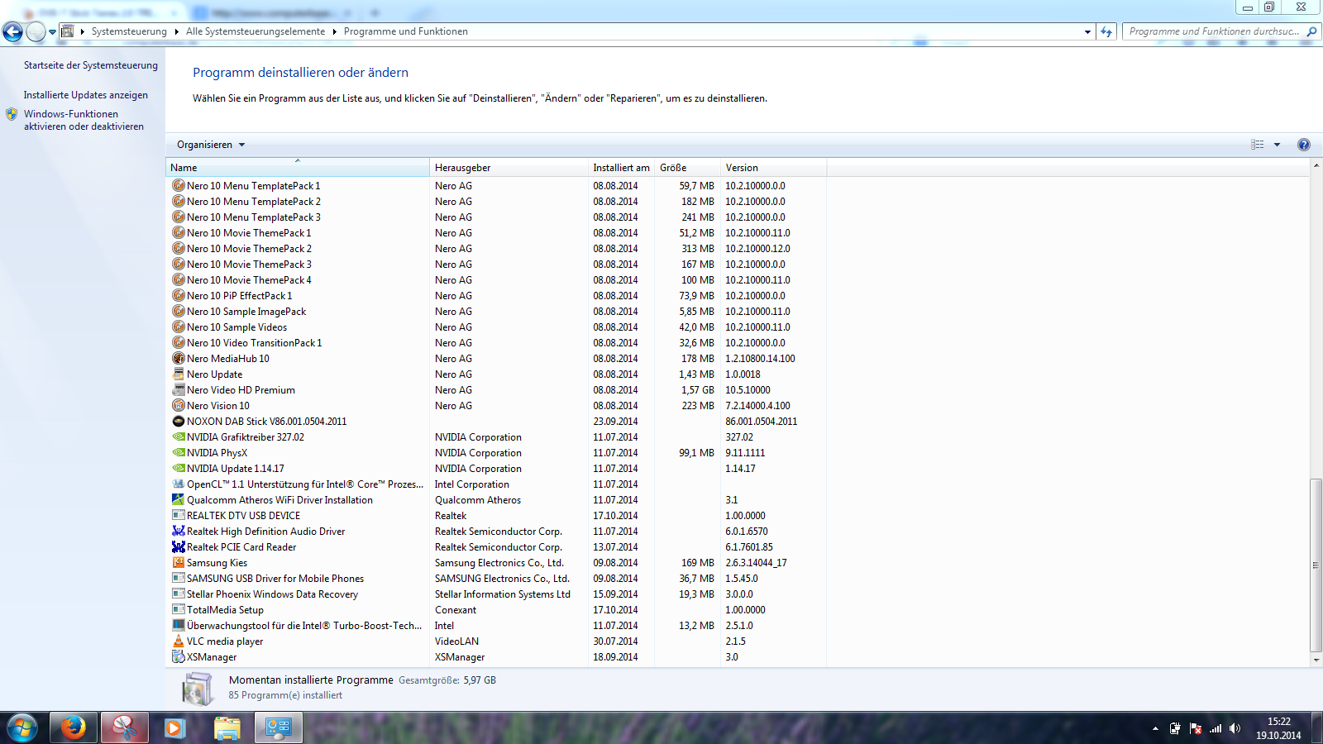Click the Windows Start orb
1323x744 pixels.
(22, 727)
